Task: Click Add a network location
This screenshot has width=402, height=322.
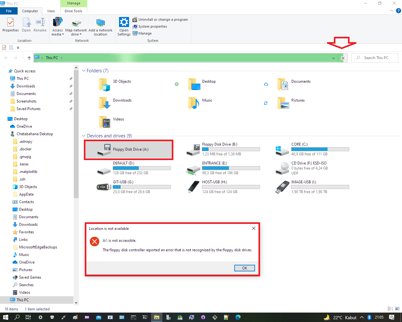Action: pos(100,27)
